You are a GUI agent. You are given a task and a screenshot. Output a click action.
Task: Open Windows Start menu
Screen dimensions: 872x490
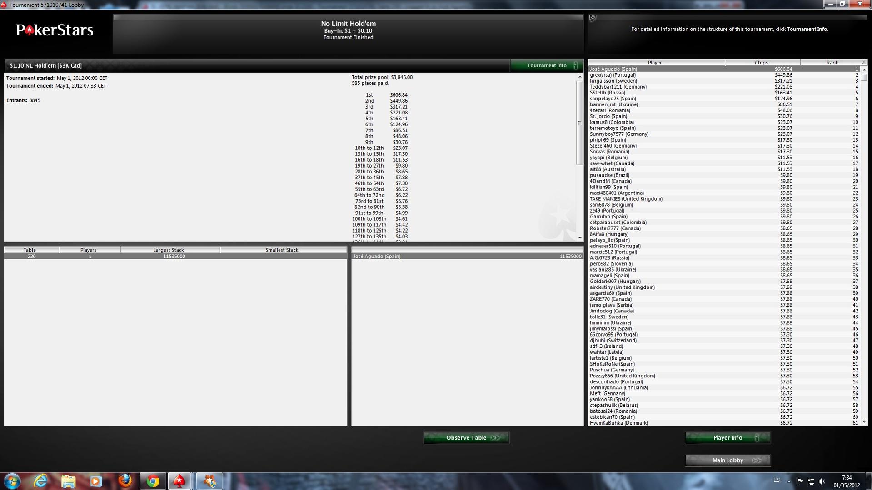[x=12, y=481]
